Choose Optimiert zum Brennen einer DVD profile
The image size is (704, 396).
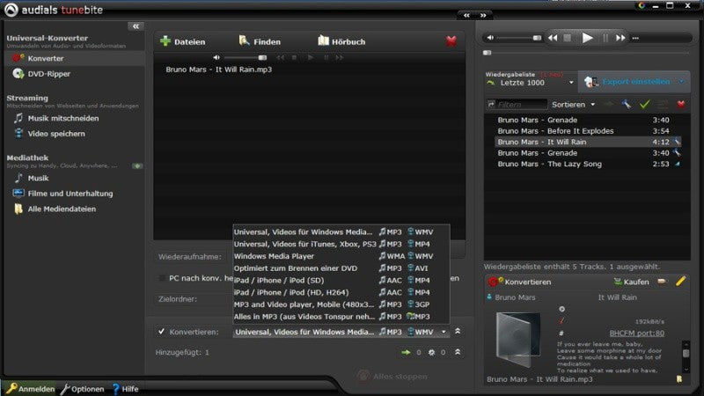(341, 268)
